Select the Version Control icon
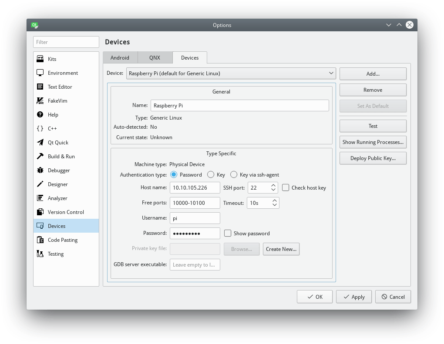 coord(40,212)
